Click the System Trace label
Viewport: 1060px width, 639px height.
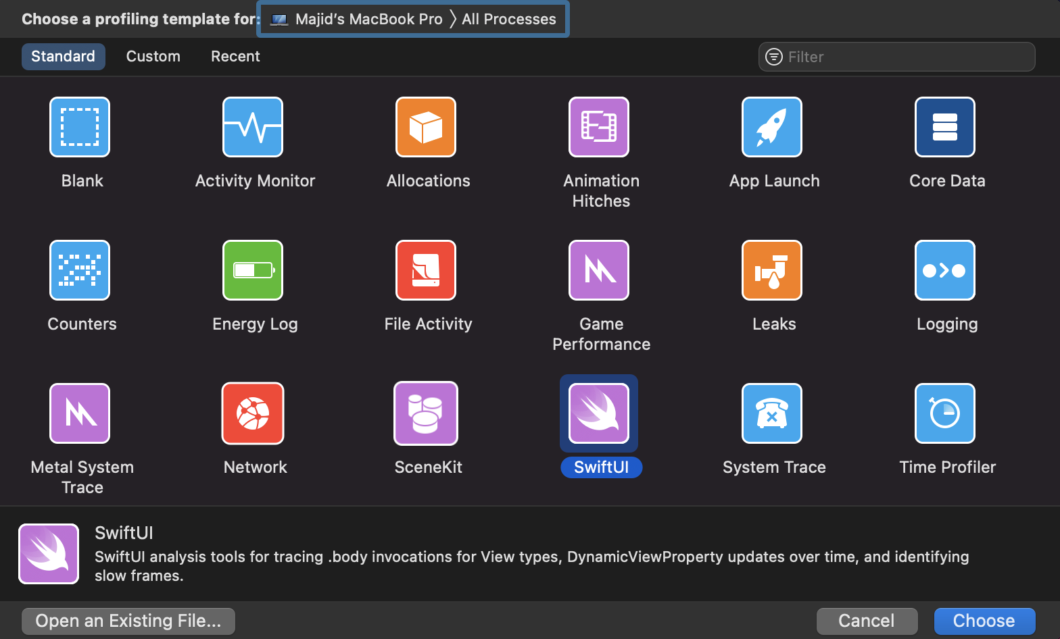pos(774,467)
